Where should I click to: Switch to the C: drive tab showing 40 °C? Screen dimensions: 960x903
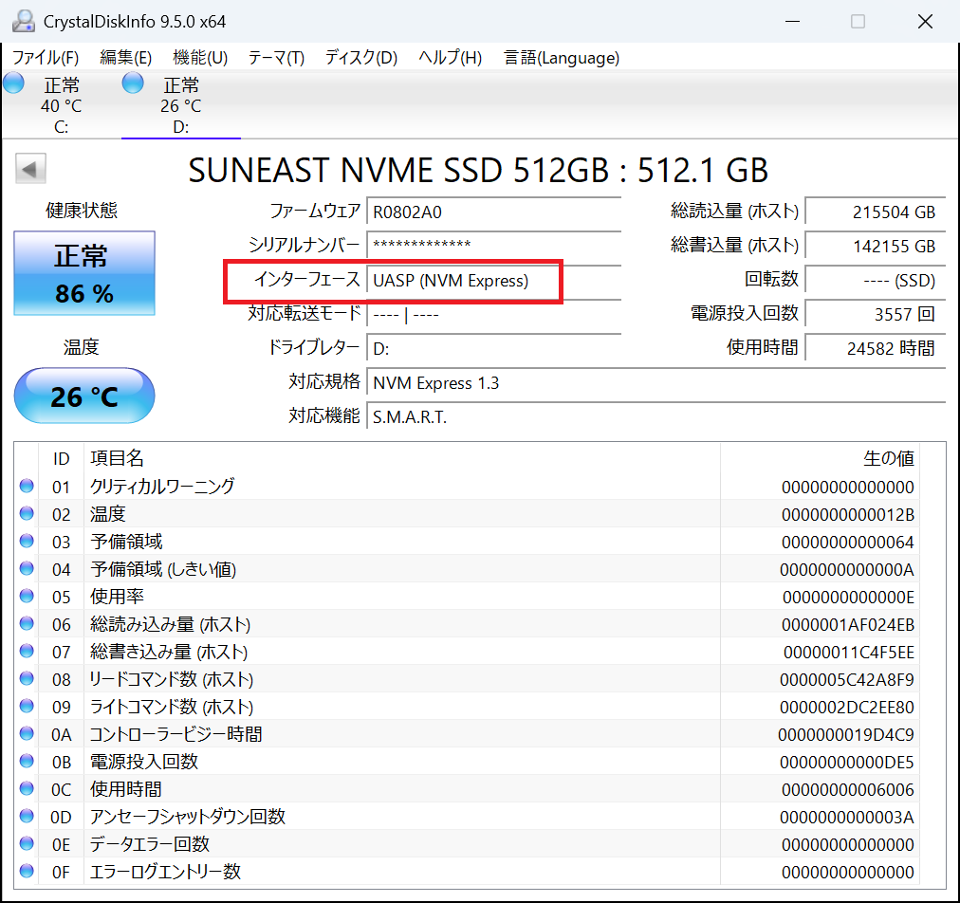[x=62, y=104]
